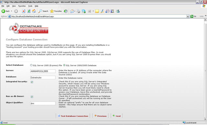Click the Skype toolbar icon
Screen dimensions: 207x125
(83, 11)
